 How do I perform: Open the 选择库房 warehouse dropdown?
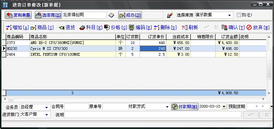[229, 15]
